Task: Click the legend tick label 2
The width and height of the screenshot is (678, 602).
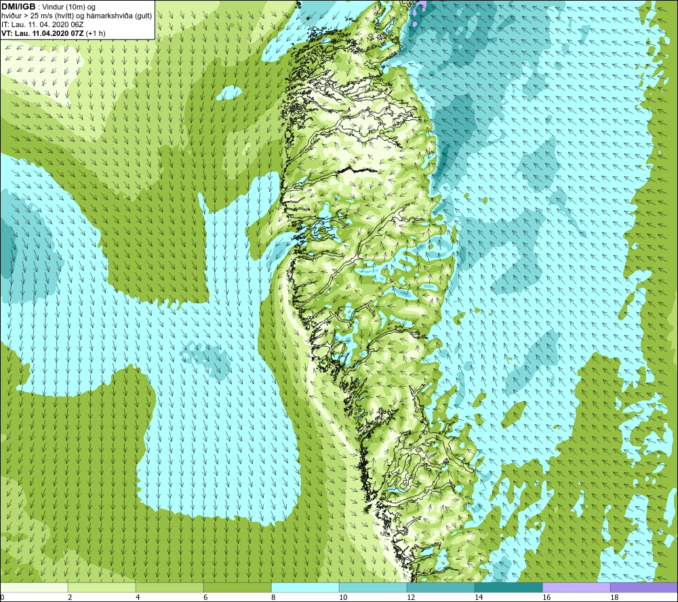Action: click(70, 597)
